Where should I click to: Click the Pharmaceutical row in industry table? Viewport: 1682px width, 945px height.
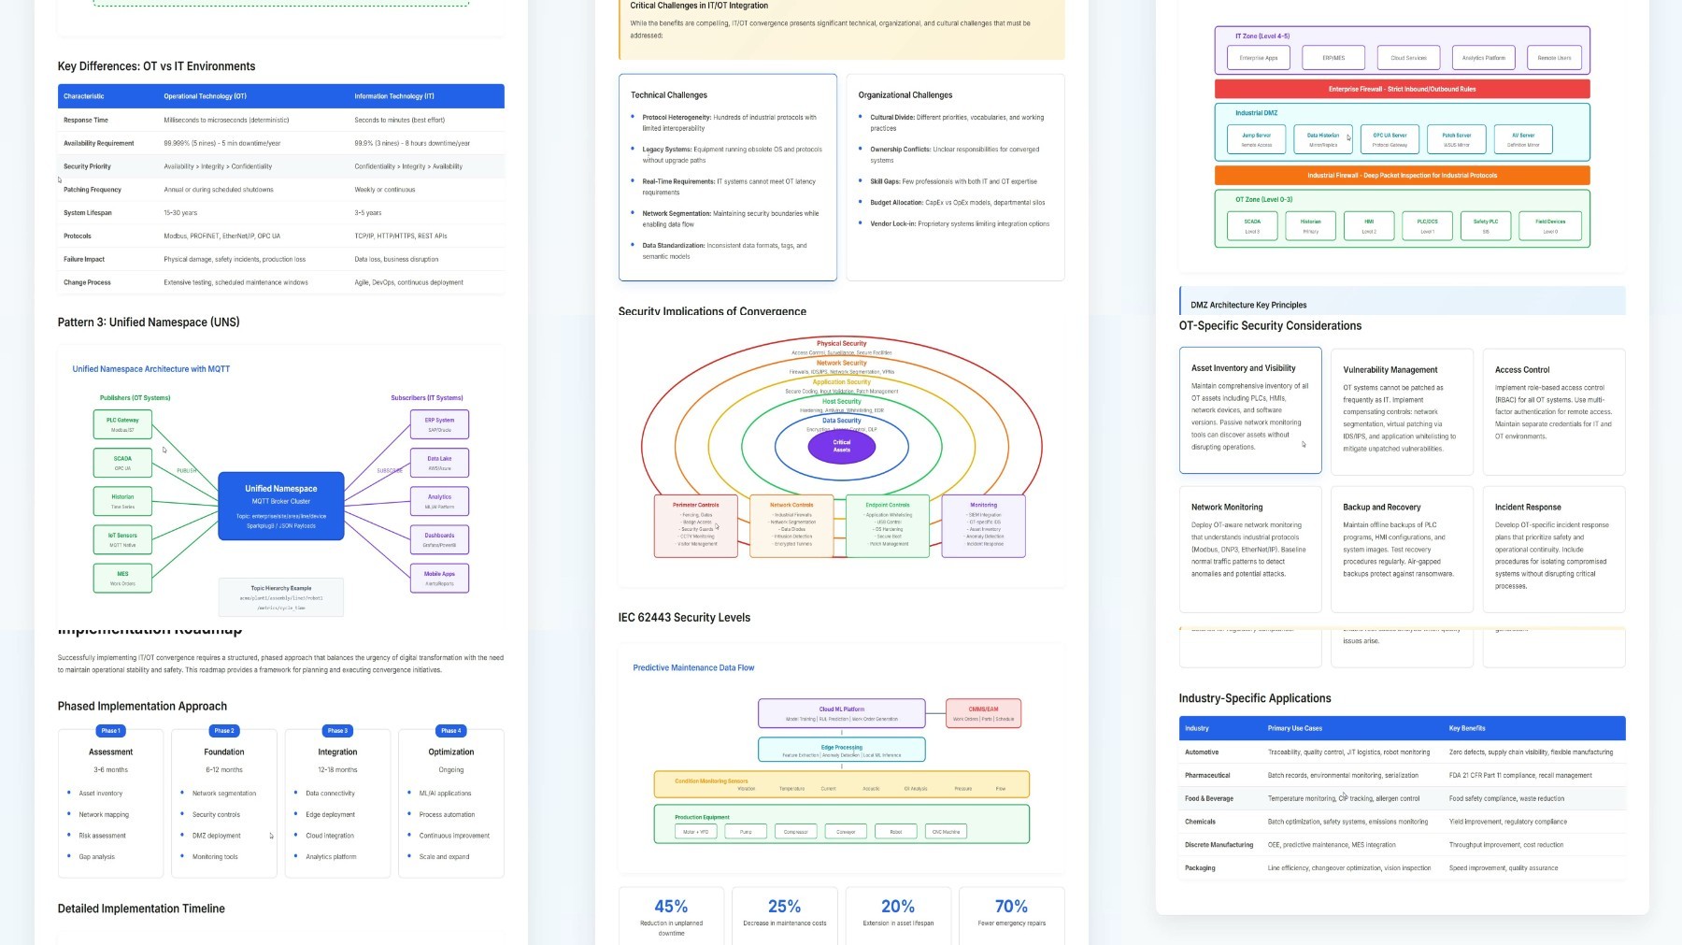1403,775
